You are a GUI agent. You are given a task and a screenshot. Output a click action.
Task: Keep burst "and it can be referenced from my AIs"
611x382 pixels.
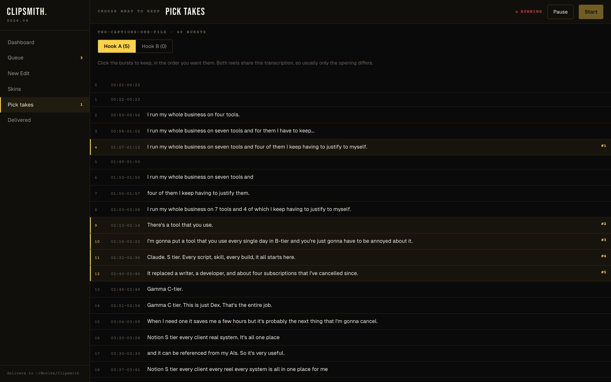350,353
